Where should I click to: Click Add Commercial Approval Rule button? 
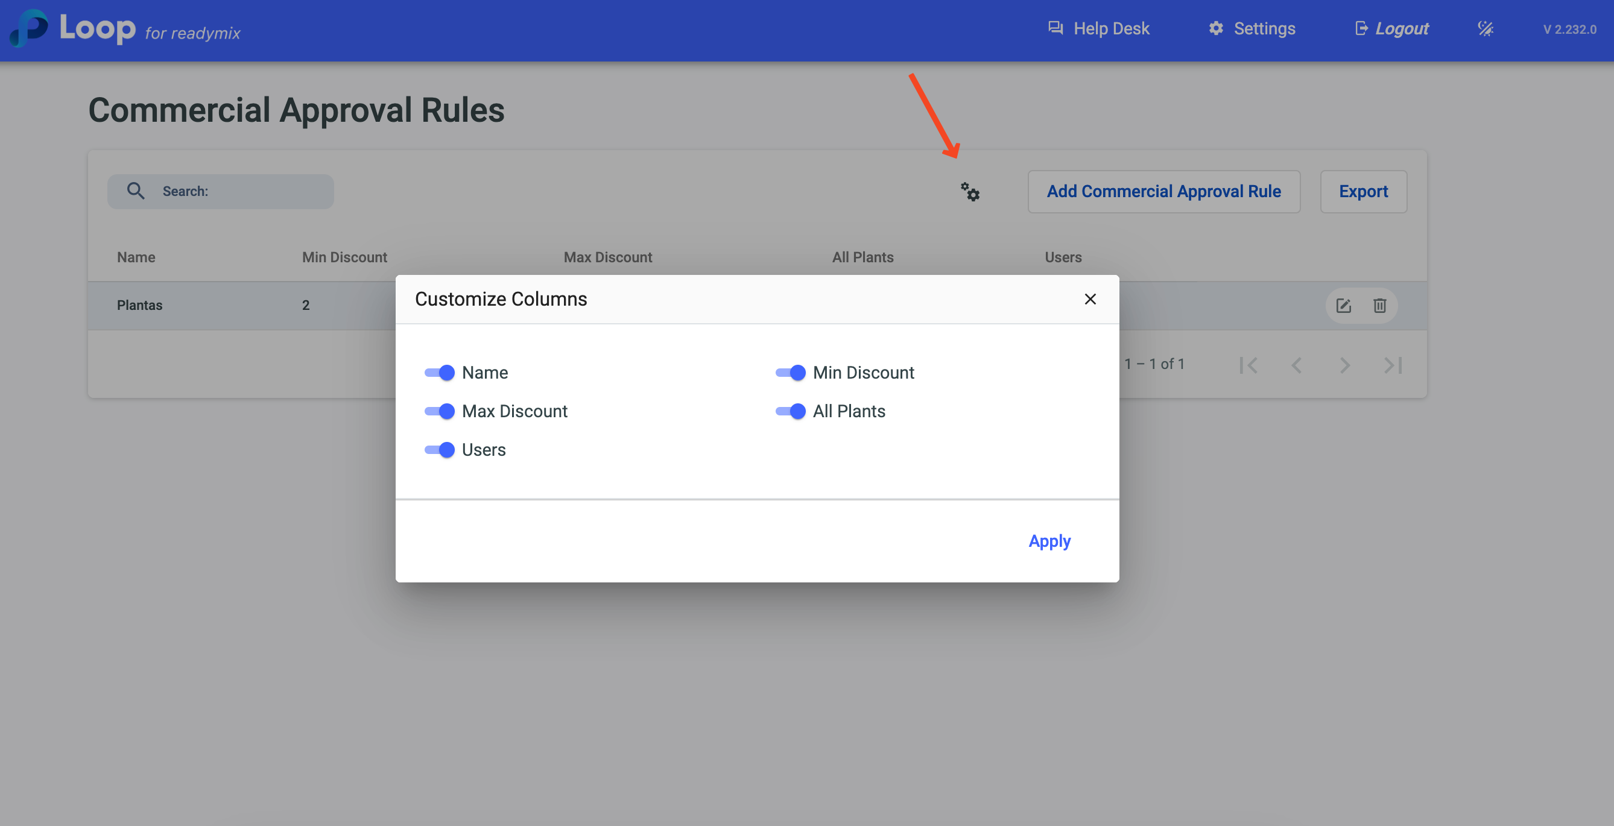click(1163, 192)
